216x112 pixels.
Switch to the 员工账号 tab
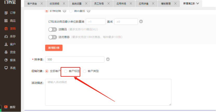(99, 4)
